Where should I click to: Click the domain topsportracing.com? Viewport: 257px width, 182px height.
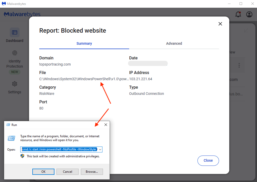click(55, 64)
